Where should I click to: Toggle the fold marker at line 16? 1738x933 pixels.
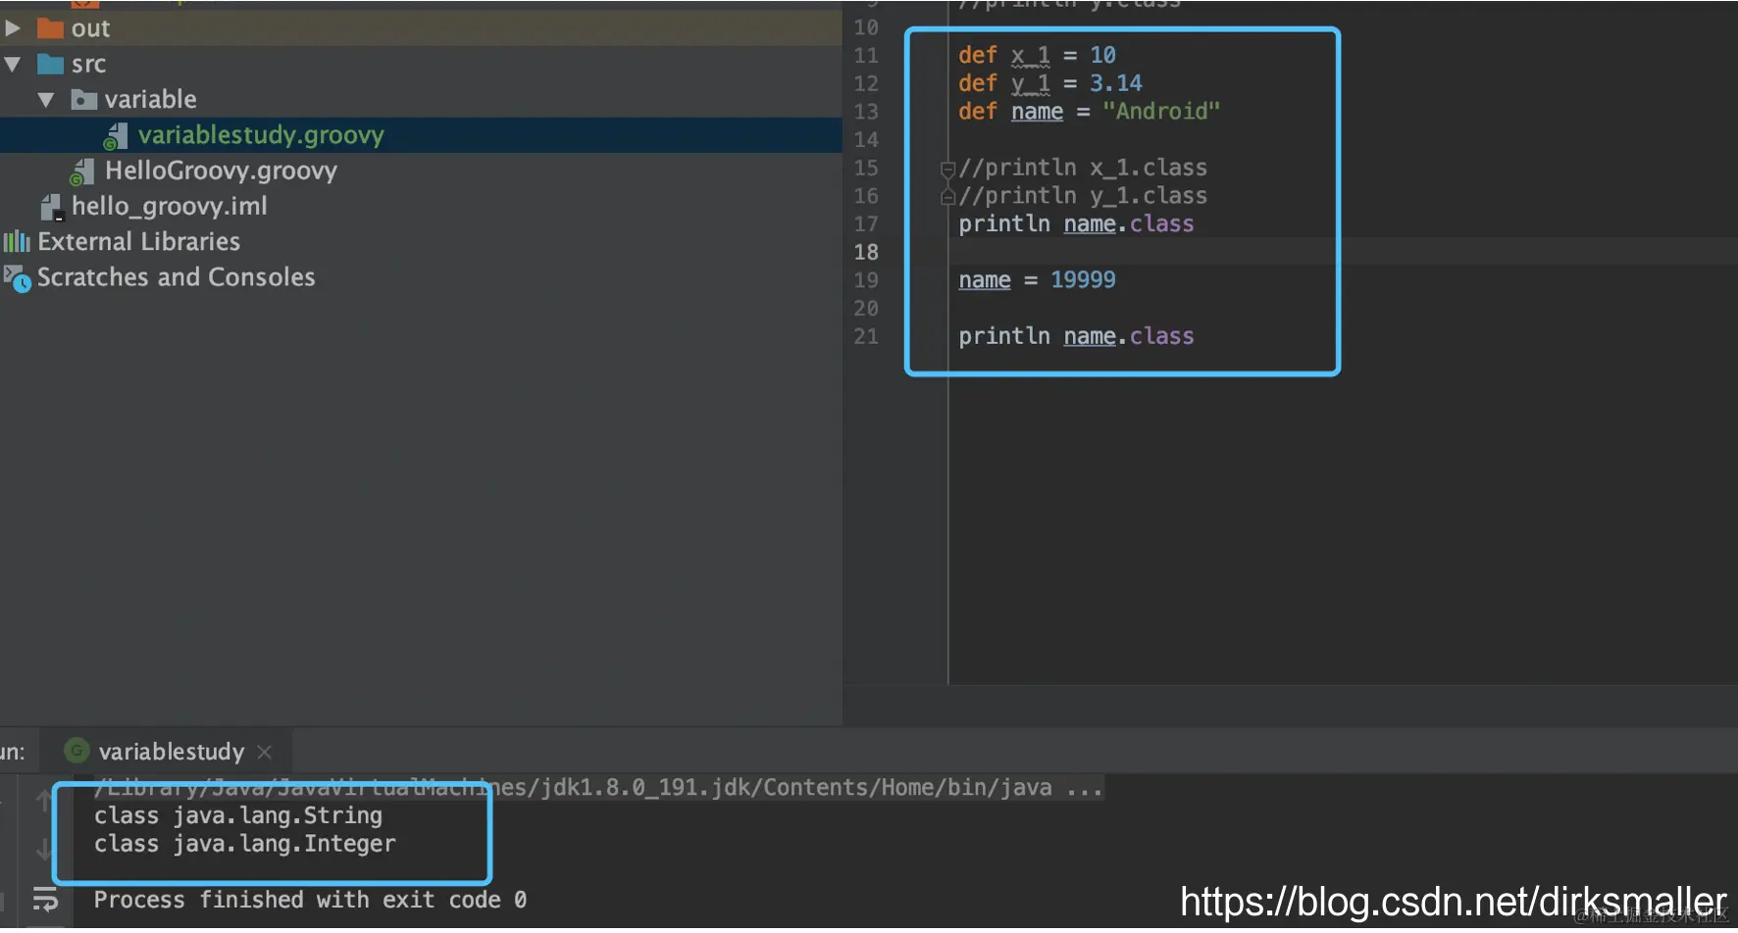(x=947, y=197)
